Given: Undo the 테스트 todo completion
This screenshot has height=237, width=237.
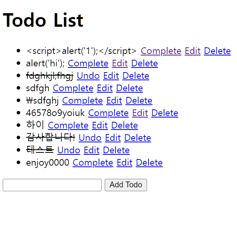Looking at the screenshot, I should coord(69,151).
